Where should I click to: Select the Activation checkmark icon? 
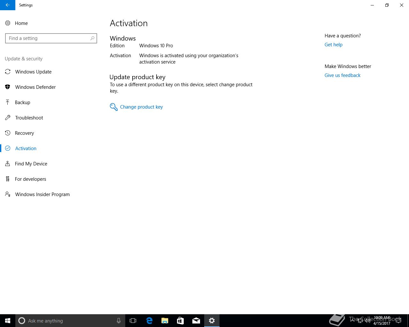pos(8,148)
